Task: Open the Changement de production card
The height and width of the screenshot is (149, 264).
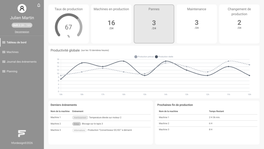Action: pyautogui.click(x=239, y=24)
